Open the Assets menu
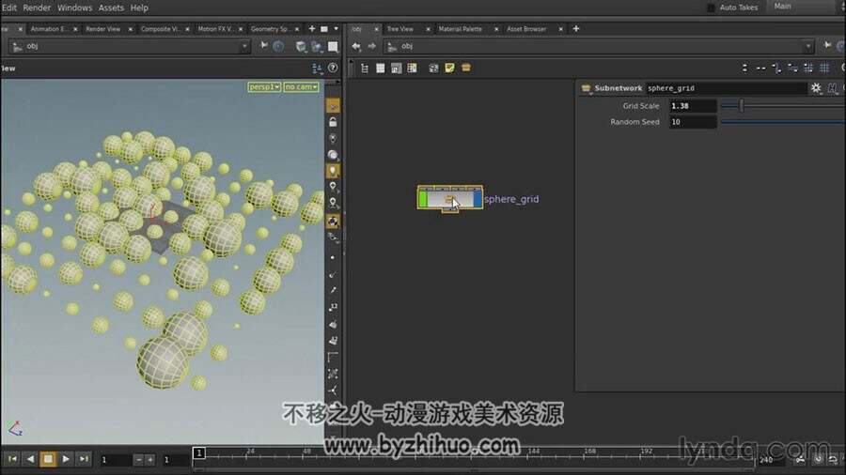 coord(111,8)
